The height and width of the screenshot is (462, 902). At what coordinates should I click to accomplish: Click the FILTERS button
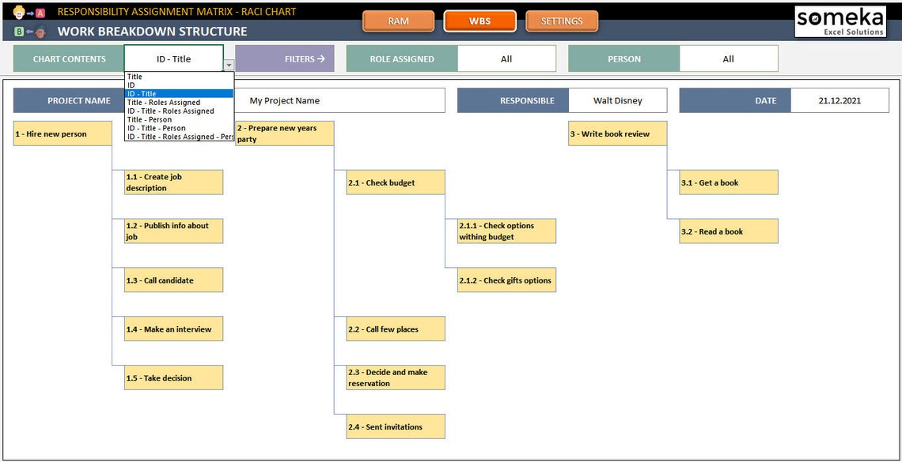click(x=301, y=58)
